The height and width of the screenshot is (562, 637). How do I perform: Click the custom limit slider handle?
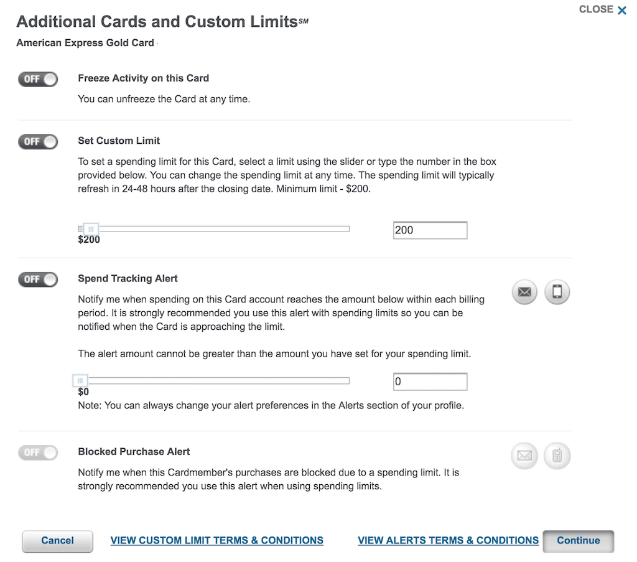tap(91, 230)
